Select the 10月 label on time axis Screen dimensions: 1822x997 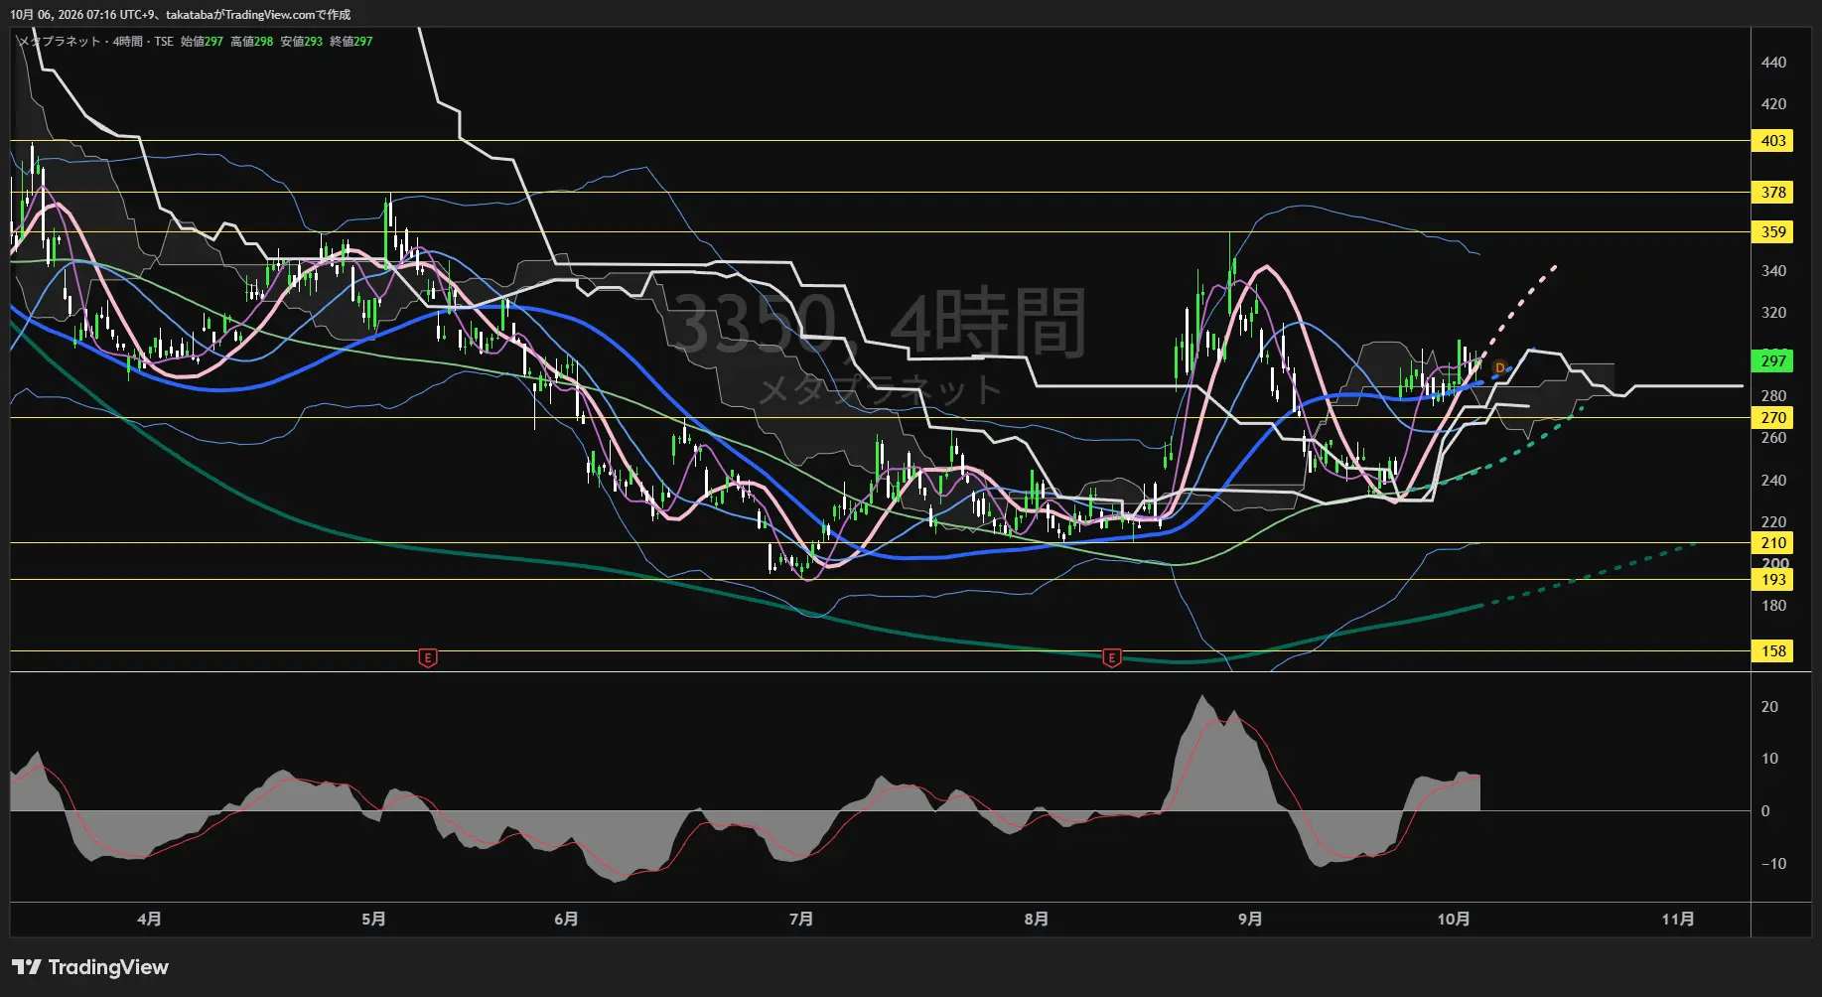click(1454, 920)
